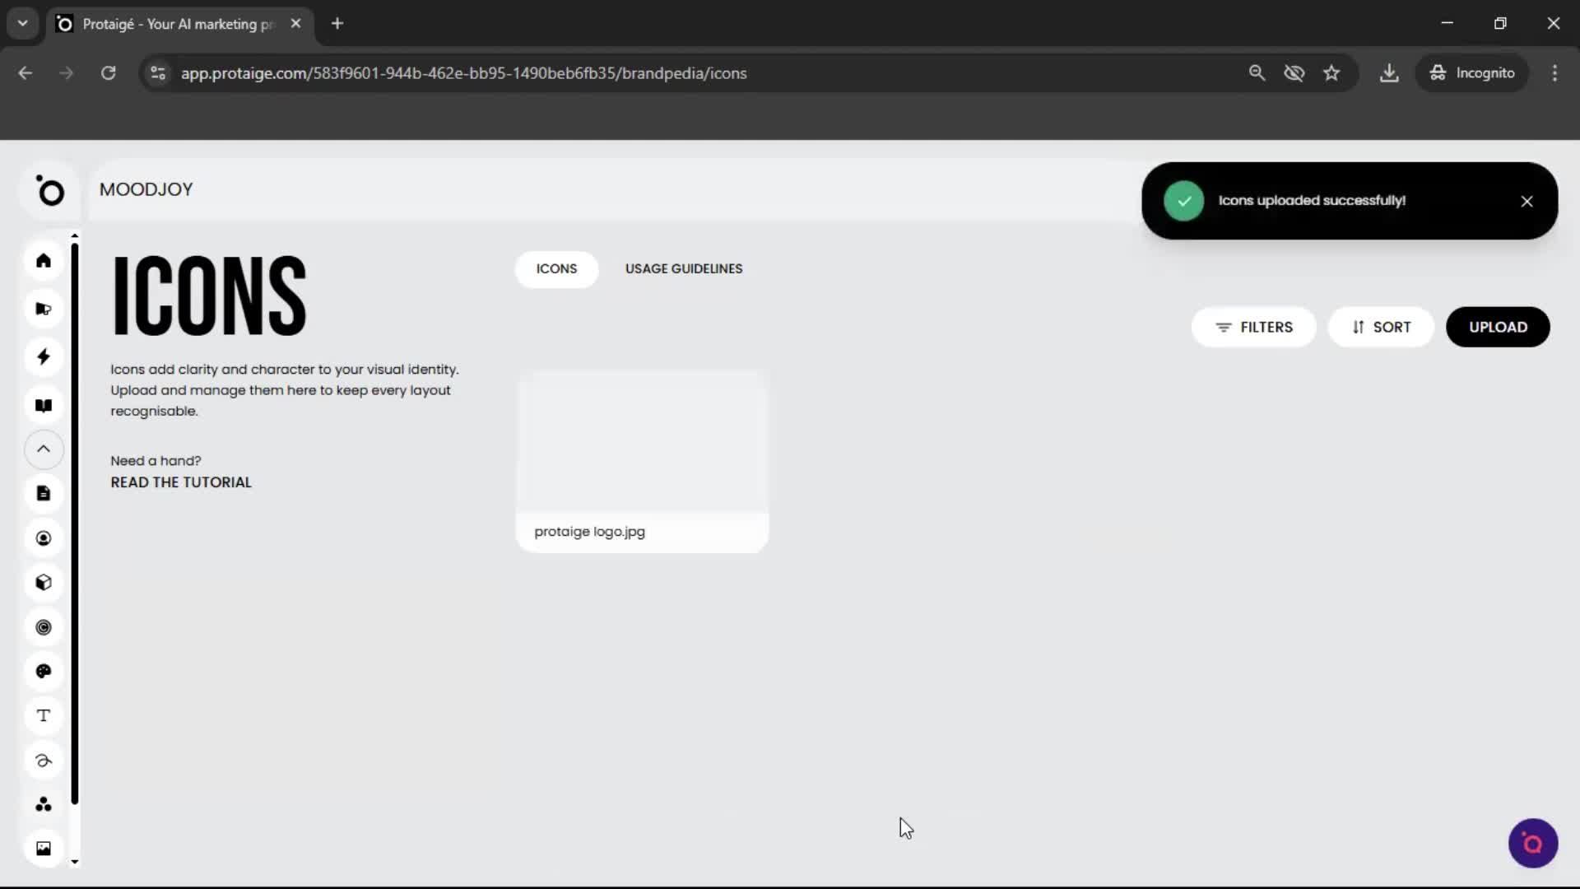Open the Filters panel
Image resolution: width=1580 pixels, height=889 pixels.
pos(1254,327)
